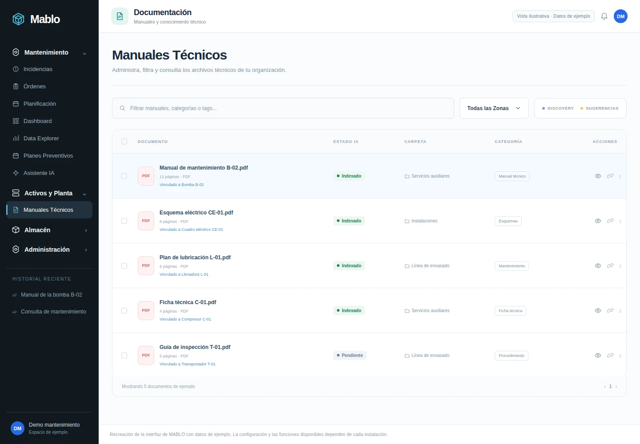The height and width of the screenshot is (444, 640).
Task: Click the Pendiente status badge
Action: [x=350, y=356]
